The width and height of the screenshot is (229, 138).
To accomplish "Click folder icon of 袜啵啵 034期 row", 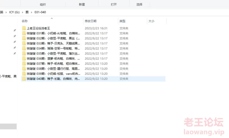I will pos(24,48).
